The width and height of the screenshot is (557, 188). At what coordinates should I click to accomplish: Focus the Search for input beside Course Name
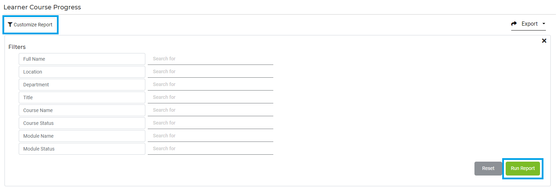(x=211, y=110)
